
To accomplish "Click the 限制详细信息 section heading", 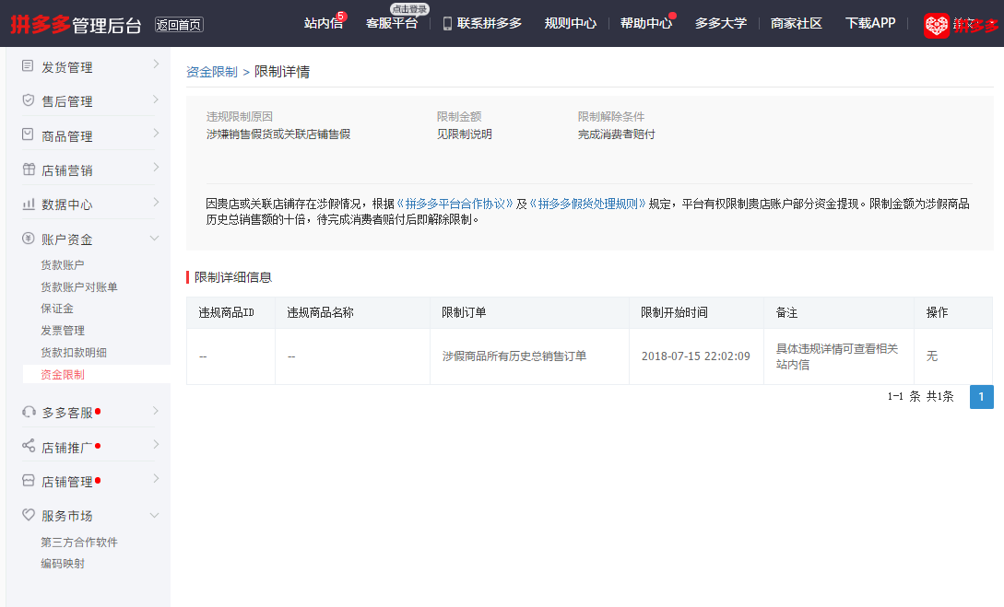I will point(233,277).
